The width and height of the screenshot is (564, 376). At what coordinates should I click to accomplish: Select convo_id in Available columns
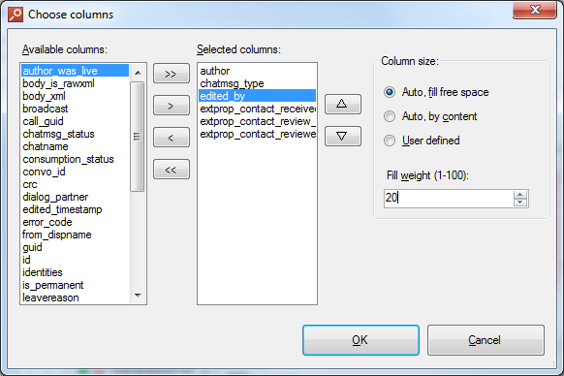(75, 172)
